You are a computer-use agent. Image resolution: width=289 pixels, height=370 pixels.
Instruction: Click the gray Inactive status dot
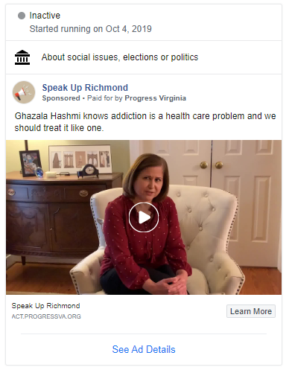(x=22, y=16)
